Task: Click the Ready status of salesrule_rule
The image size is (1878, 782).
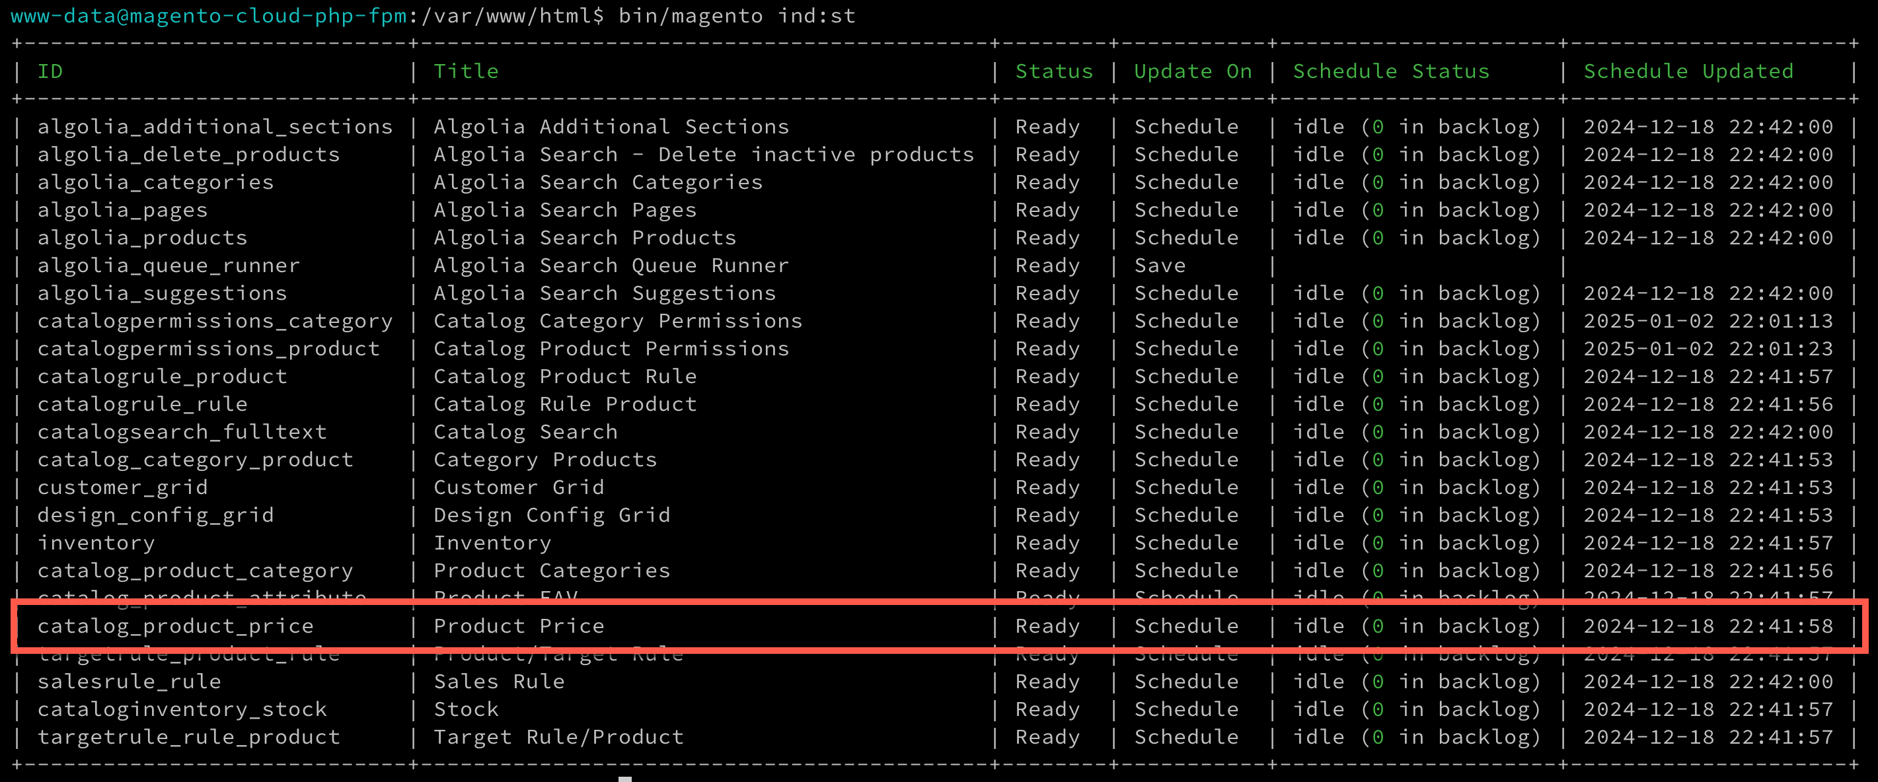Action: coord(1047,681)
